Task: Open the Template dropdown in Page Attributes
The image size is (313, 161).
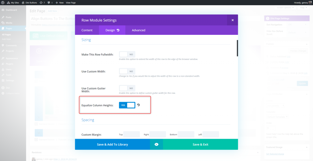Action: pyautogui.click(x=277, y=117)
